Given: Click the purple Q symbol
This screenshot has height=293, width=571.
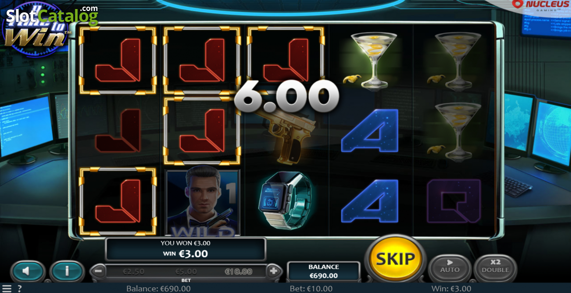Looking at the screenshot, I should (454, 201).
